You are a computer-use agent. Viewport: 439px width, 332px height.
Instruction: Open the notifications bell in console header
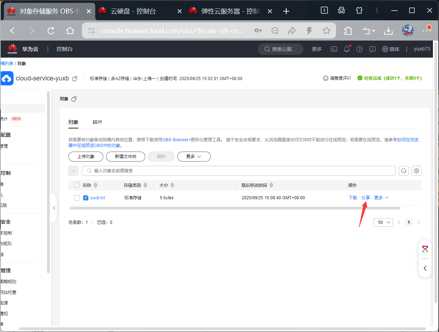pos(347,49)
